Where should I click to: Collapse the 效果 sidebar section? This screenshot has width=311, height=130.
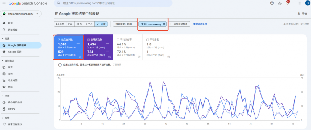2,39
